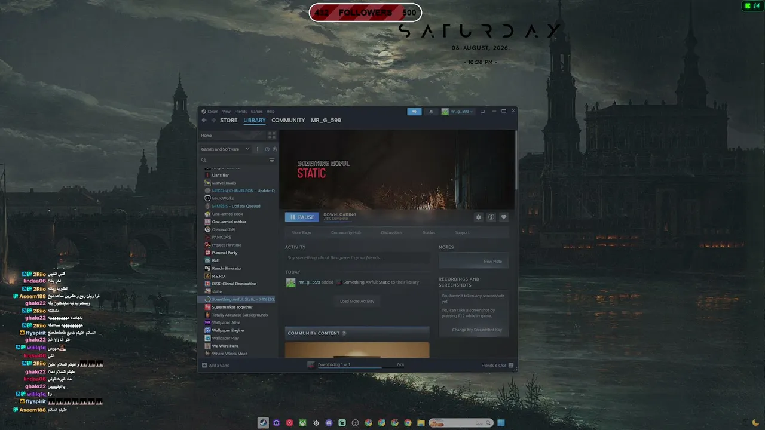Open the Xbox app on the taskbar
This screenshot has height=430, width=765.
302,423
